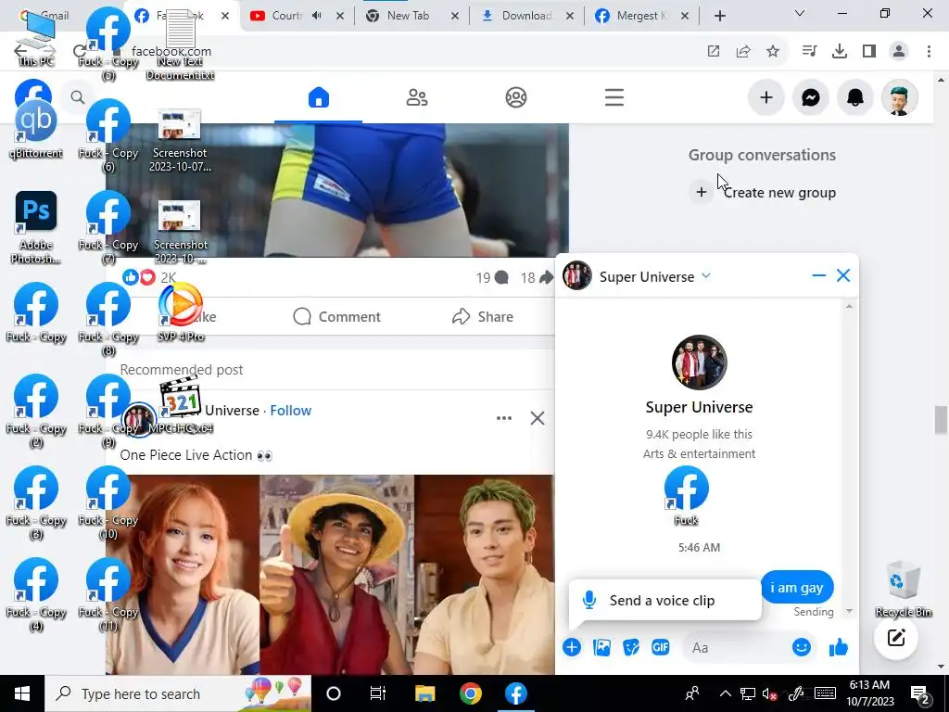Open File Explorer from taskbar

[424, 693]
